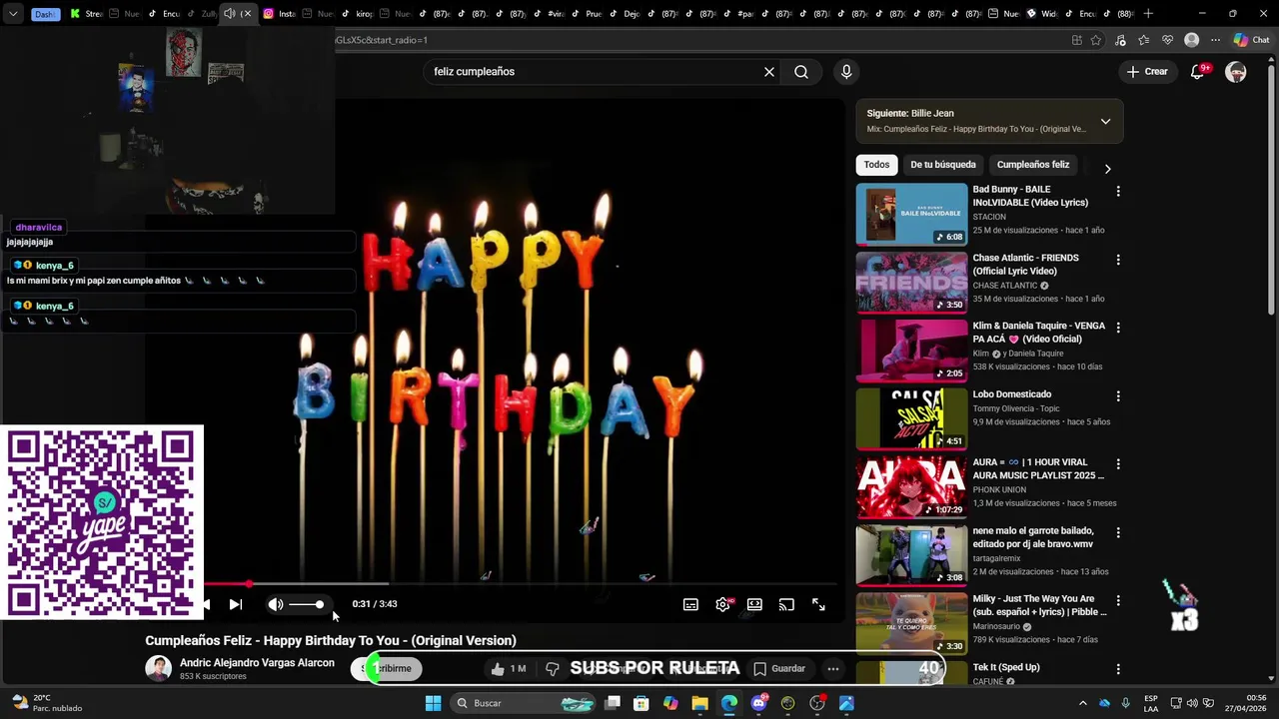Viewport: 1279px width, 719px height.
Task: Open options for AURA music playlist
Action: [x=1118, y=464]
